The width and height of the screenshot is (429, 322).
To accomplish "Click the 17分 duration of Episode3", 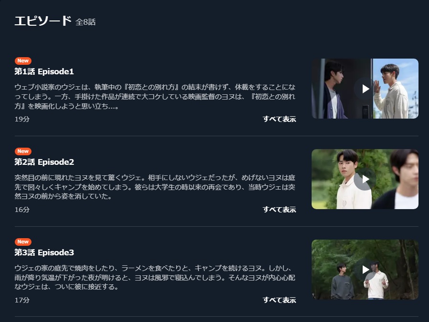I will click(x=22, y=300).
